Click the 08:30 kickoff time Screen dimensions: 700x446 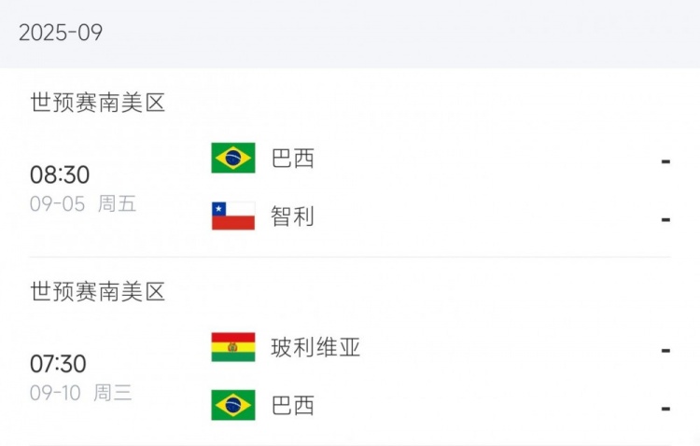click(x=60, y=174)
